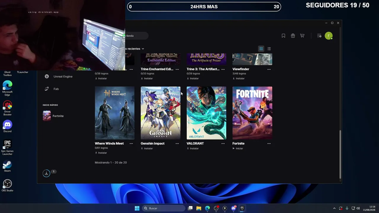This screenshot has height=213, width=379.
Task: Select the Discord desktop icon
Action: (x=7, y=127)
